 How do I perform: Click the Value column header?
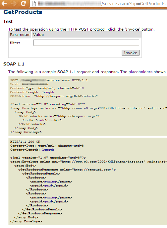click(x=38, y=35)
